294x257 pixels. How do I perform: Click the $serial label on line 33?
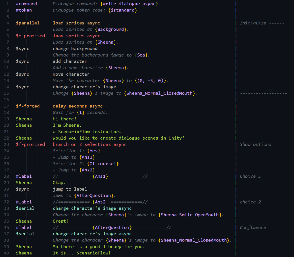[25, 208]
